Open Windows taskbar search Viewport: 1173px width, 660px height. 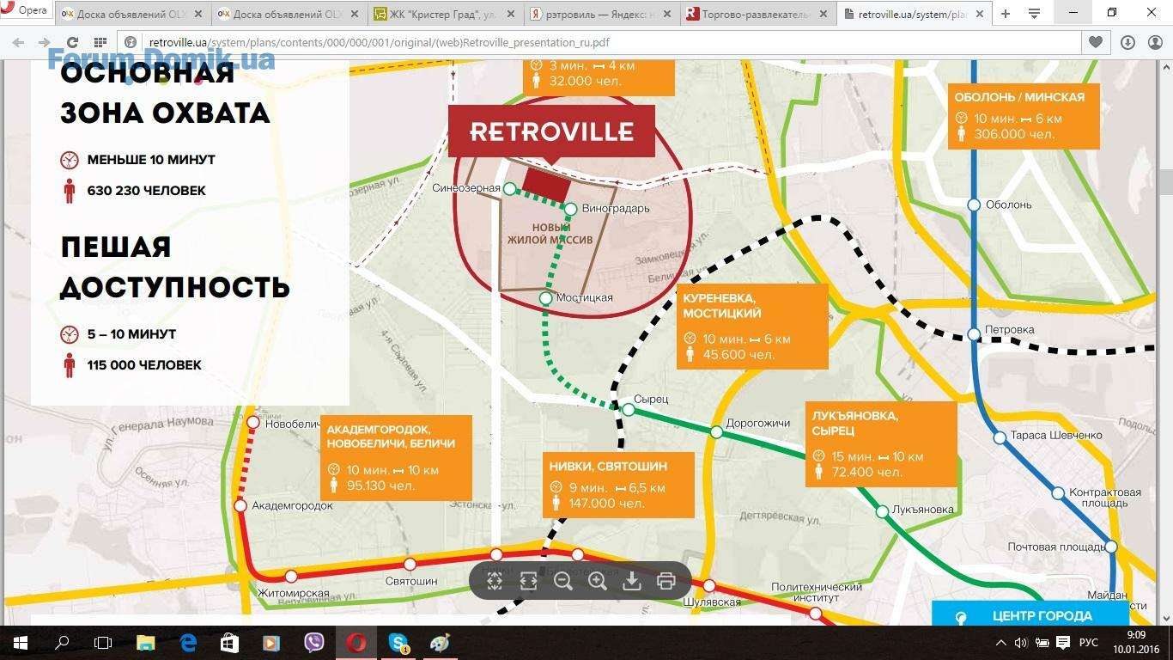click(62, 643)
